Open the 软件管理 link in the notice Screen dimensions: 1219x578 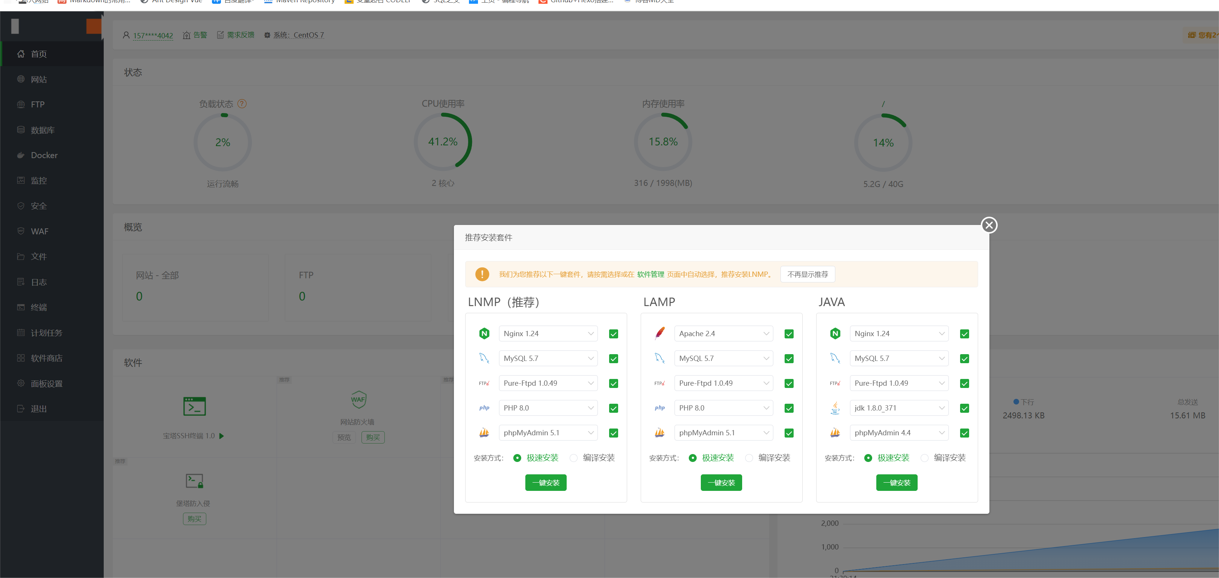click(650, 274)
